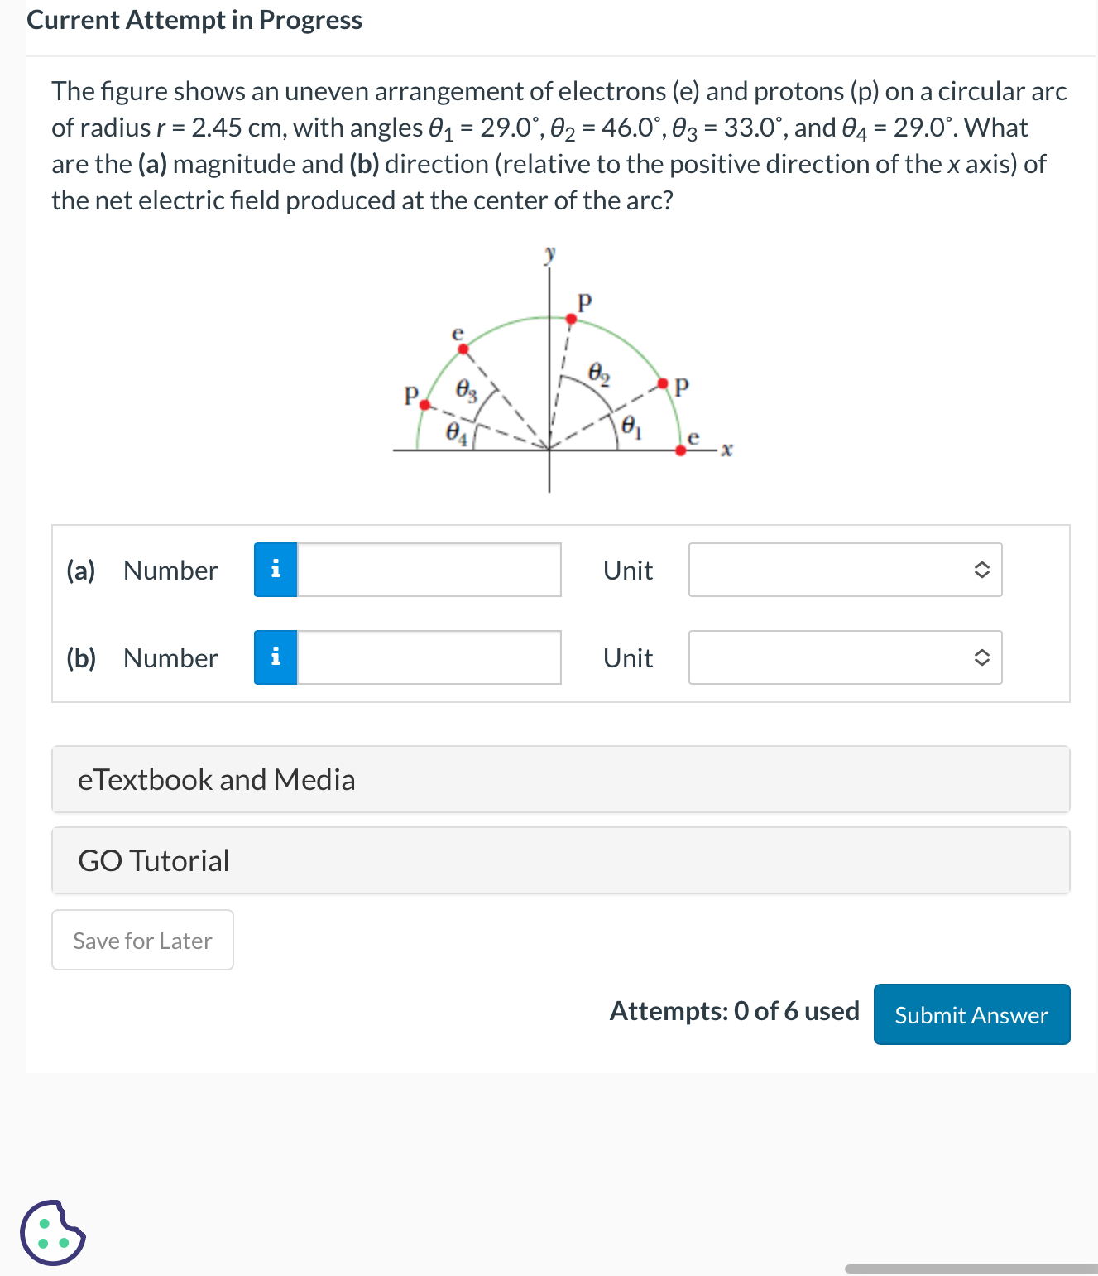1098x1276 pixels.
Task: Click the Number input field for part (b)
Action: tap(429, 657)
